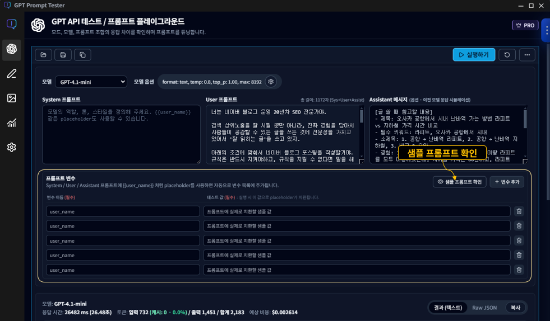Open the pen editor sidebar icon

click(12, 73)
